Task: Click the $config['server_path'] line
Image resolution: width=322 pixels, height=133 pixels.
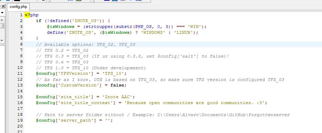Action: pyautogui.click(x=74, y=120)
